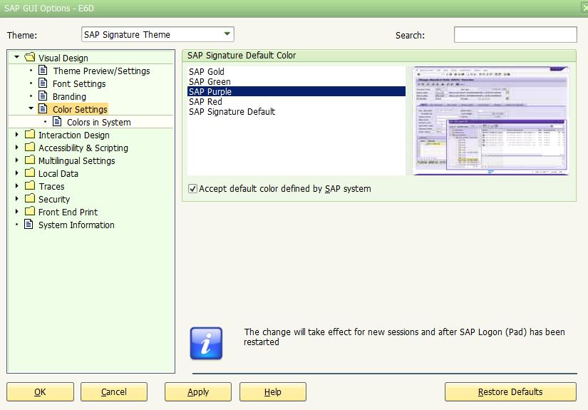Select the SAP Gold color scheme
This screenshot has height=410, width=588.
tap(296, 71)
